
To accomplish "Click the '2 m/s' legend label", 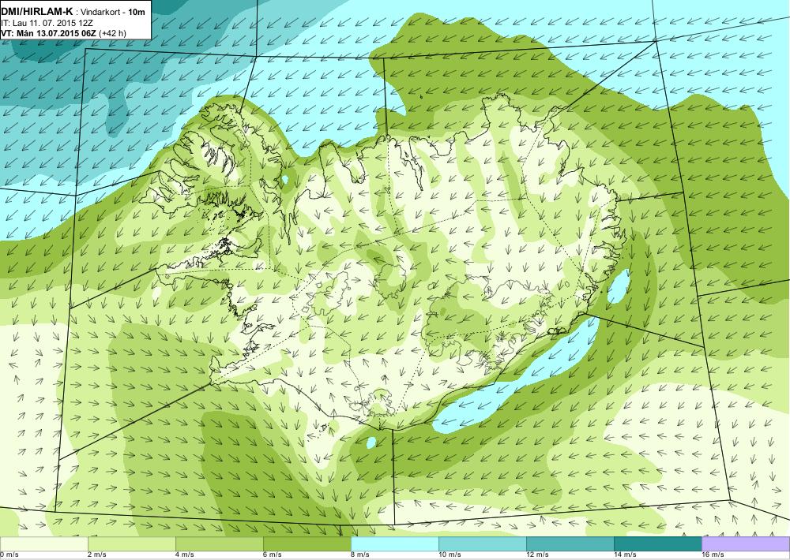I will [97, 554].
